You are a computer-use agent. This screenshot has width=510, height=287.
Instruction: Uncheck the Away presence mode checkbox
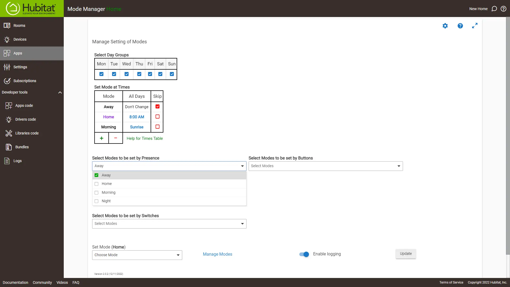(96, 175)
